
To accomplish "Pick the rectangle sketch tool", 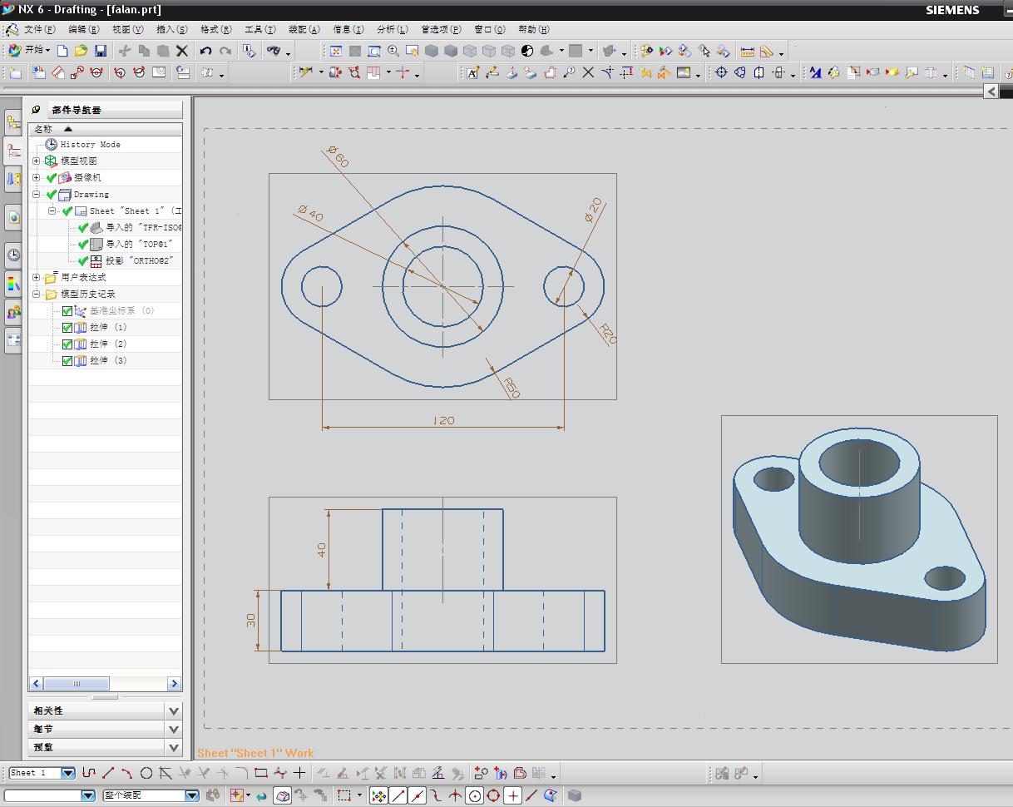I will pyautogui.click(x=260, y=773).
